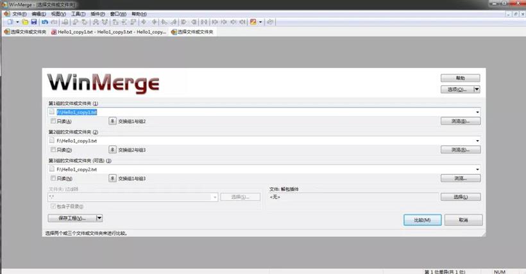Click the colorful Options toolbar icon
Screen dimensions: 526x274
tap(253, 22)
